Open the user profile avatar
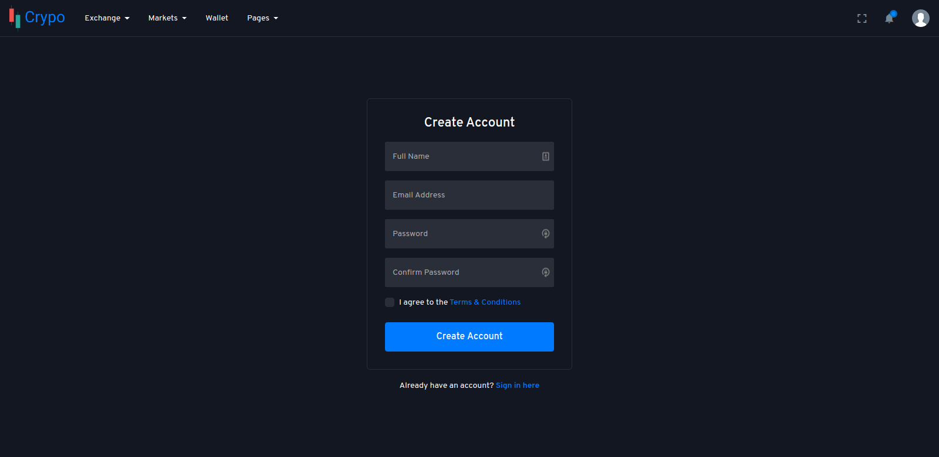 coord(920,18)
